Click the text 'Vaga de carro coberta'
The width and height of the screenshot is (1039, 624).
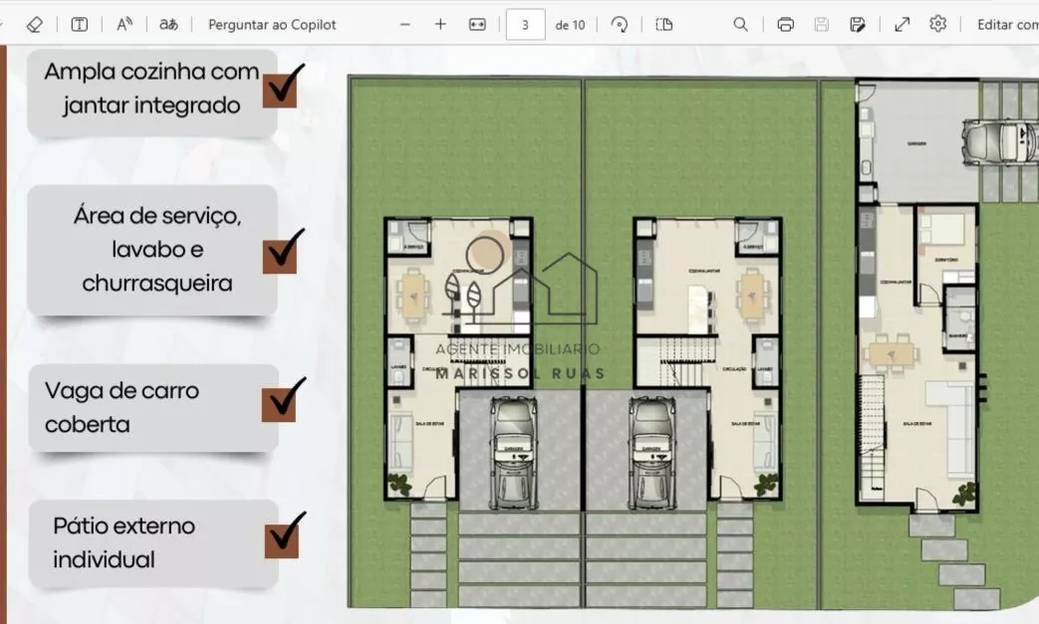pos(122,407)
